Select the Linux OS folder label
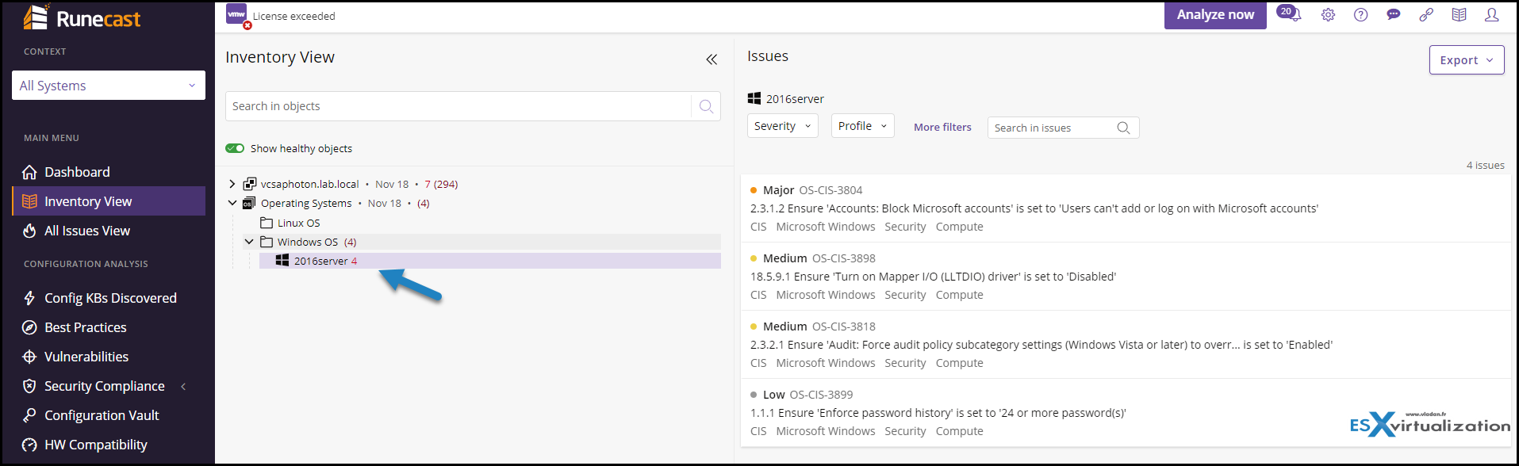This screenshot has width=1519, height=466. pos(299,223)
